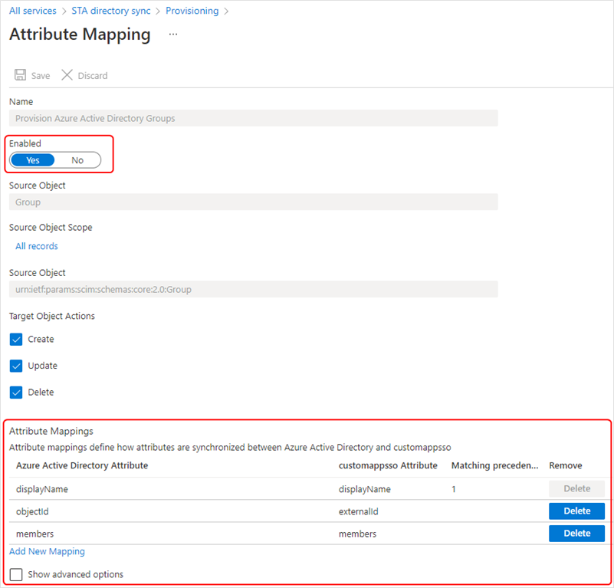Delete the objectId attribute mapping

[576, 511]
